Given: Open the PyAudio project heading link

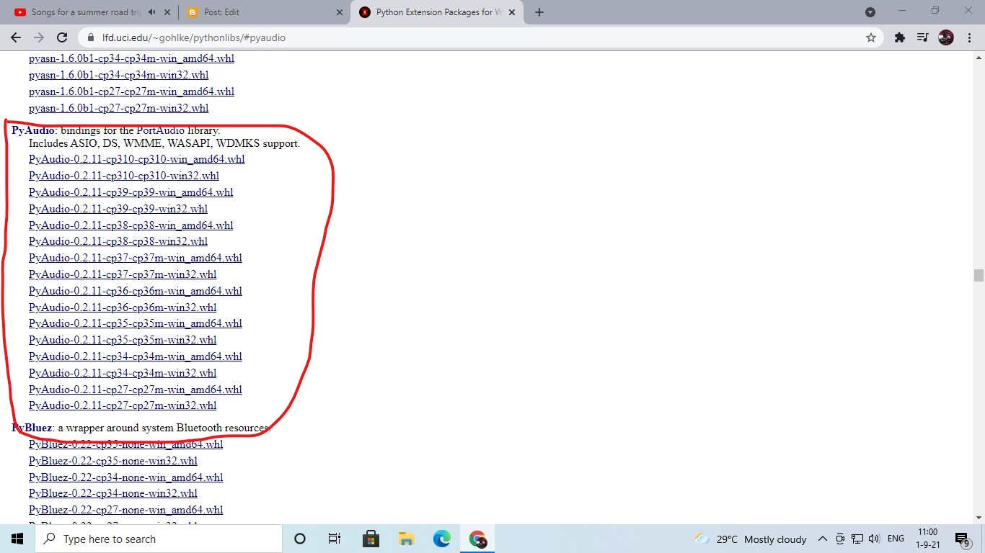Looking at the screenshot, I should click(x=33, y=130).
